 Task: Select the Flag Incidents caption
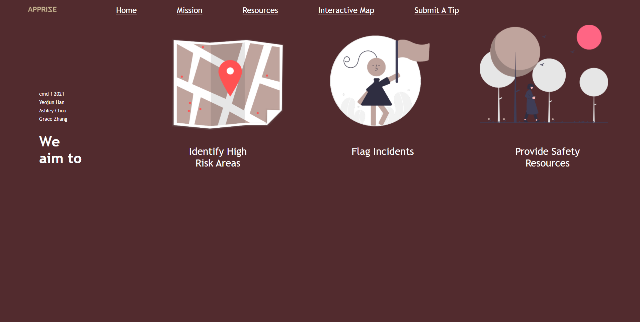pyautogui.click(x=383, y=151)
